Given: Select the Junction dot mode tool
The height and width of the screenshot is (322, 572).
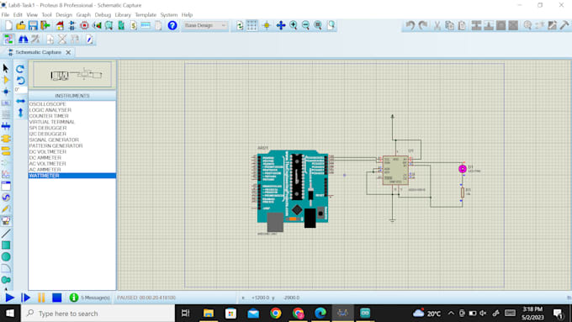Looking at the screenshot, I should coord(6,92).
